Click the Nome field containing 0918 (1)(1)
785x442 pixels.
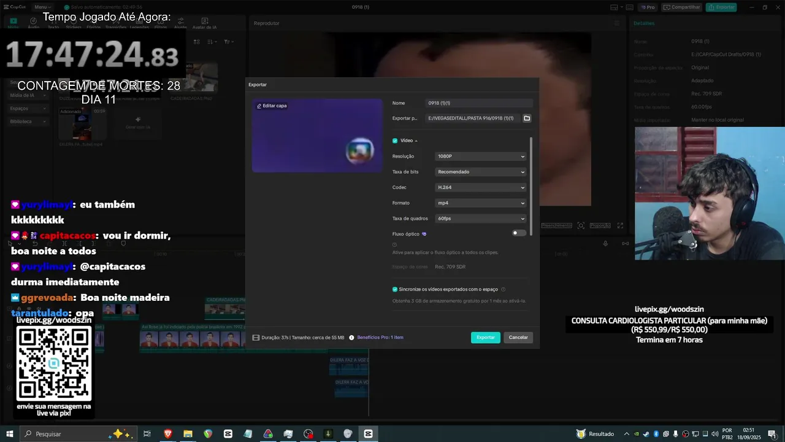pyautogui.click(x=479, y=103)
